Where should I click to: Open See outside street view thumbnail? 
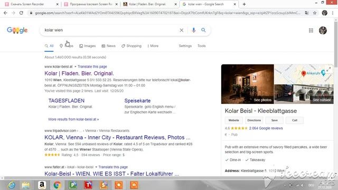point(304,94)
